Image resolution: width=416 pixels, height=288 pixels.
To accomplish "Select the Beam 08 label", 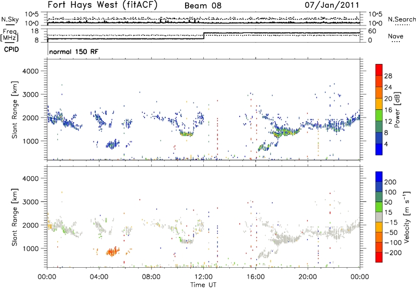I will click(203, 6).
